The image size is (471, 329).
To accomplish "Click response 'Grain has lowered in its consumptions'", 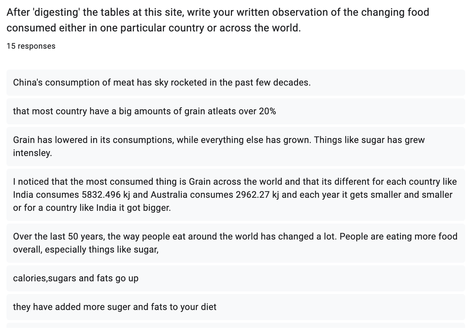I will tap(235, 147).
